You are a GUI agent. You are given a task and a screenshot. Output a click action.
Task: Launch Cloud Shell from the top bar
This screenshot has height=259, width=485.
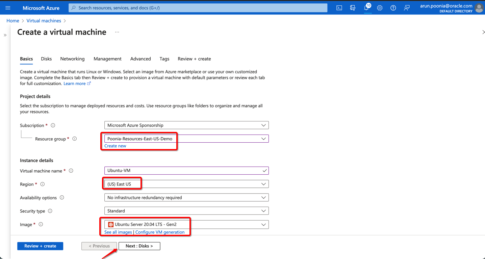pos(339,8)
